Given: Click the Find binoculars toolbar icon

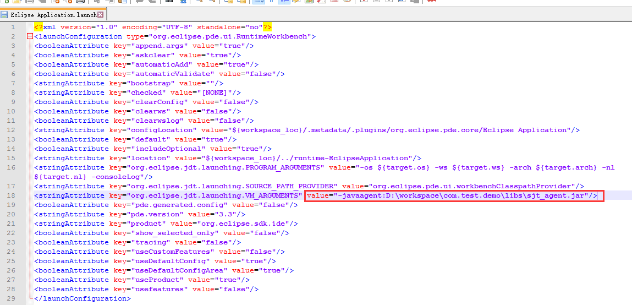Looking at the screenshot, I should tap(169, 2).
